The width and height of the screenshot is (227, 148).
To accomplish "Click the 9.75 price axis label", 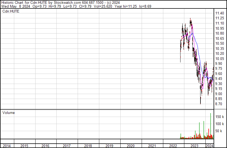I will pyautogui.click(x=219, y=69).
